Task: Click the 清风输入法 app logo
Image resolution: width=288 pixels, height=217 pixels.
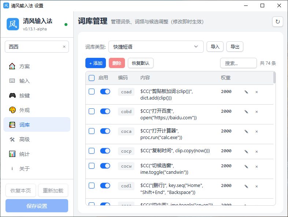Action: (x=13, y=24)
